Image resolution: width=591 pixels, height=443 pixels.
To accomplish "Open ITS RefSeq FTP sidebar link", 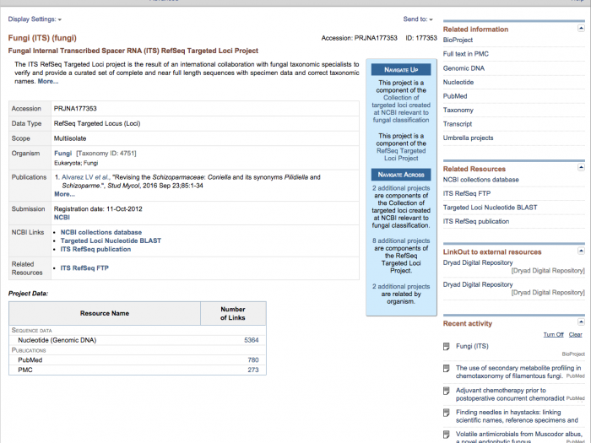I will (x=467, y=193).
